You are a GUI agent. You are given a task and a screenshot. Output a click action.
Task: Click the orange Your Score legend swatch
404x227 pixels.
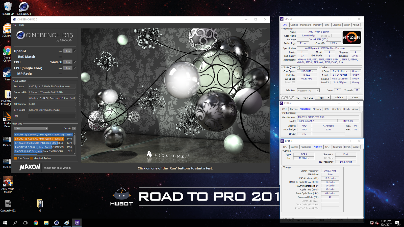[15, 158]
